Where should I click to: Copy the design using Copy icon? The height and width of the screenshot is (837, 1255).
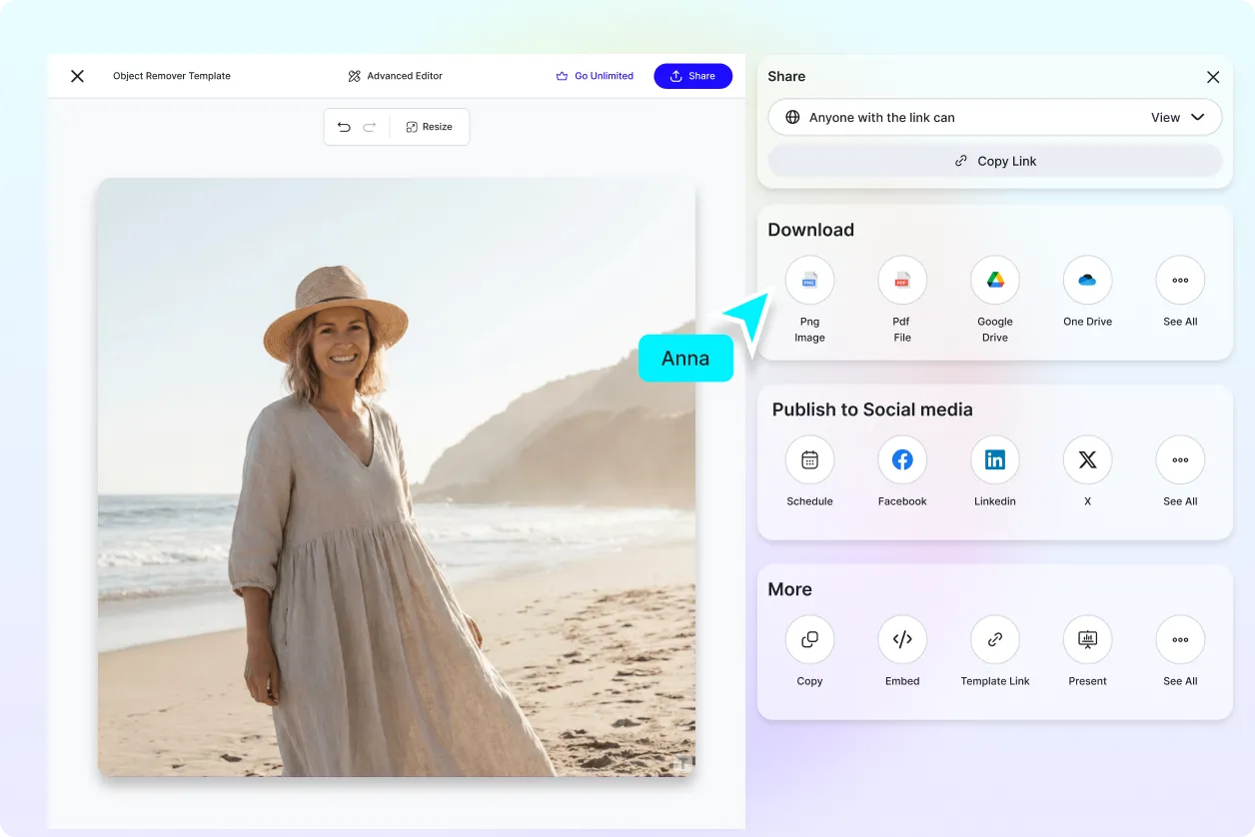click(809, 639)
